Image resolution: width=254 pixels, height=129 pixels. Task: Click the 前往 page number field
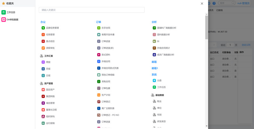tap(230, 45)
